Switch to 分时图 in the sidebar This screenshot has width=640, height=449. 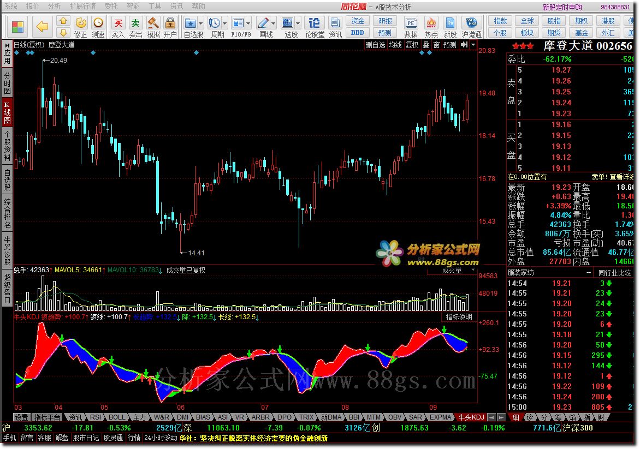[7, 83]
